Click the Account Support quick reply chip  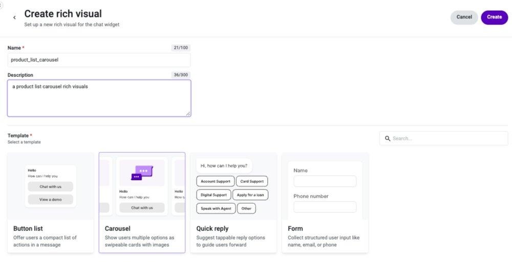[216, 181]
